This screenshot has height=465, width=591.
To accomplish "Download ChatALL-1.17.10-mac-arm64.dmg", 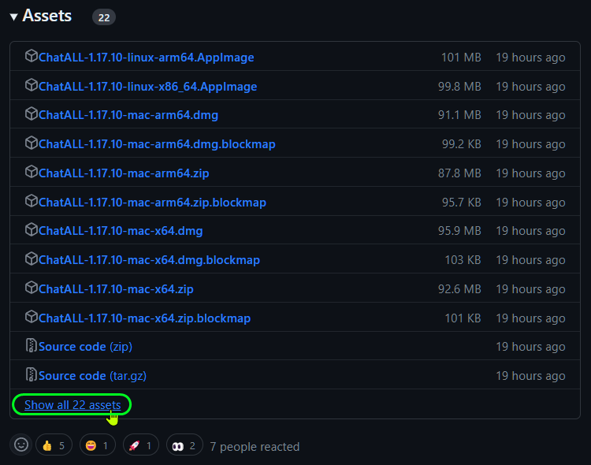I will (128, 115).
